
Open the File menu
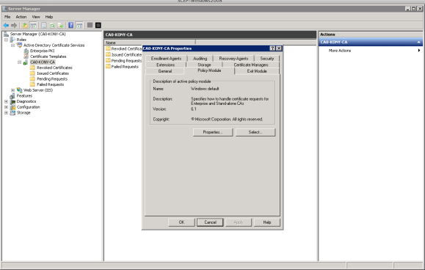coord(7,17)
